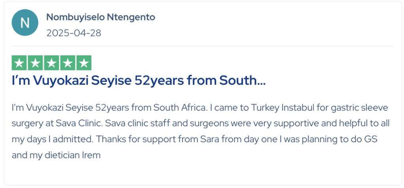Click the divider line beneath the reviewer header
The width and height of the screenshot is (404, 188).
pos(202,47)
